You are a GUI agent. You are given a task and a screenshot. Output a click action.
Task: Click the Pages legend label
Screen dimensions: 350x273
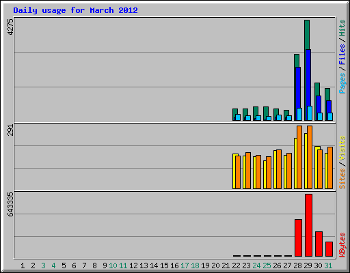pyautogui.click(x=342, y=83)
